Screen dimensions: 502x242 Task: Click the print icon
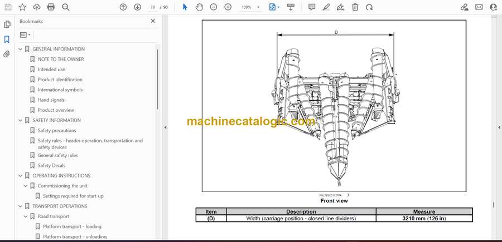pos(51,7)
